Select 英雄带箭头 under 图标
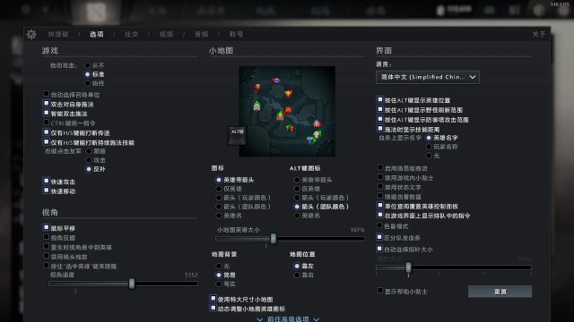This screenshot has width=574, height=322. click(219, 180)
